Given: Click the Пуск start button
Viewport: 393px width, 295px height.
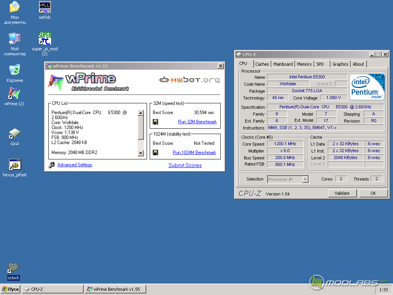Looking at the screenshot, I should click(x=10, y=289).
